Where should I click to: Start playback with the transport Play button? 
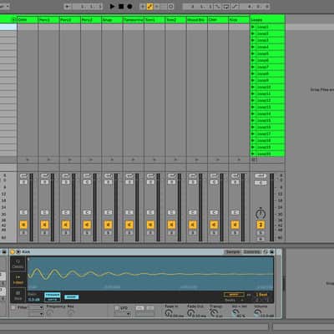click(112, 6)
